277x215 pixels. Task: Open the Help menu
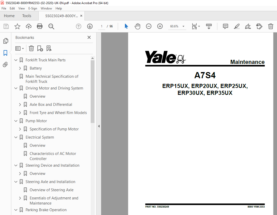(59, 8)
